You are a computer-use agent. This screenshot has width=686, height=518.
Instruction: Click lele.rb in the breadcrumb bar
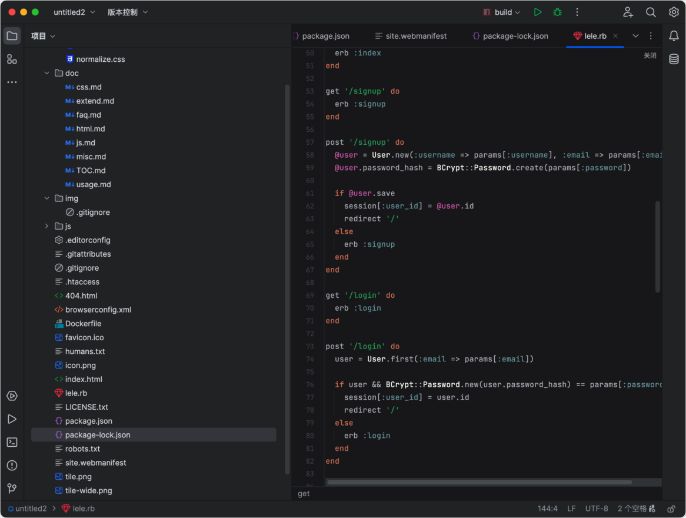click(78, 509)
